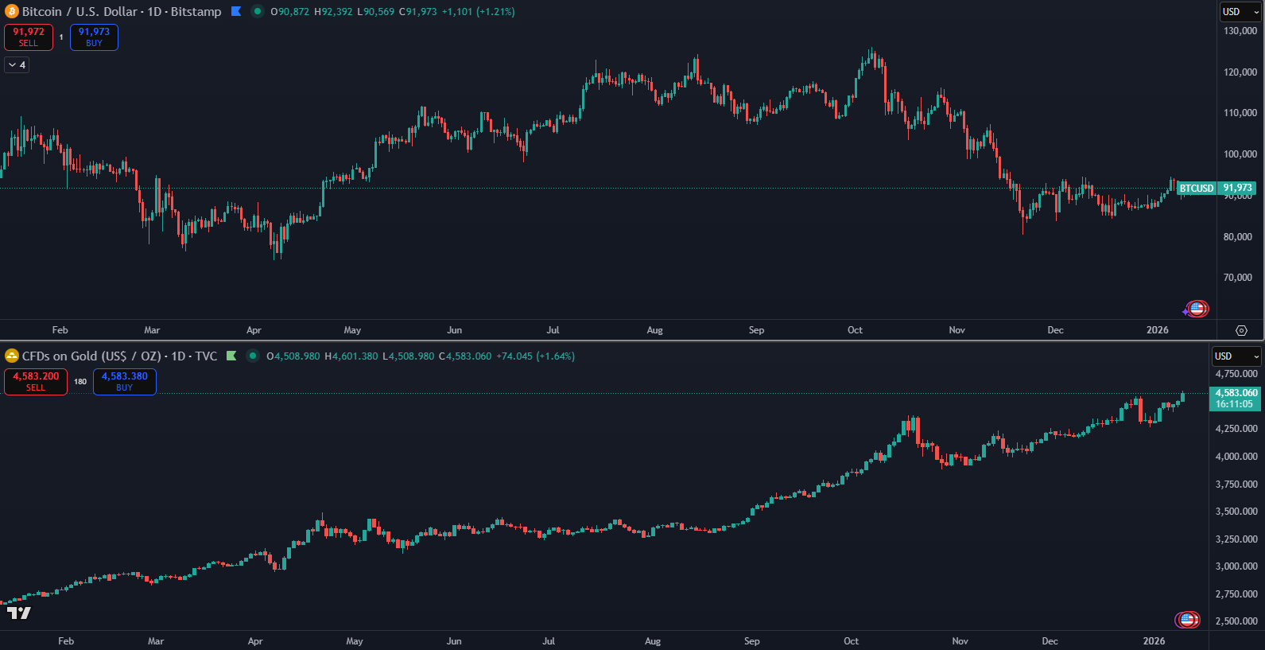The height and width of the screenshot is (650, 1265).
Task: Click the green market status dot for Bitcoin
Action: [x=257, y=12]
